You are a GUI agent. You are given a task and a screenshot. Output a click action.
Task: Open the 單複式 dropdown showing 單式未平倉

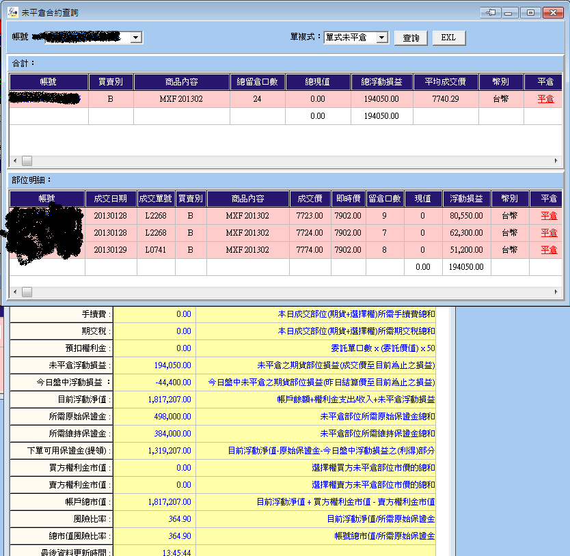click(381, 38)
